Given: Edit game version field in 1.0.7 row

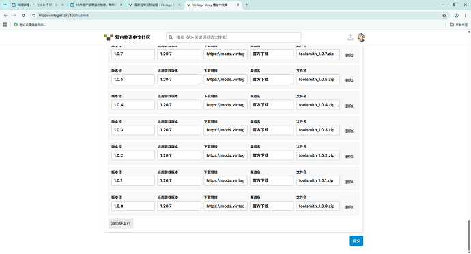Looking at the screenshot, I should click(x=180, y=54).
